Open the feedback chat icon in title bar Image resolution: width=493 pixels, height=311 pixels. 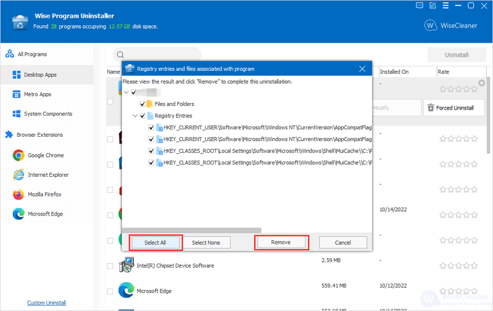[x=420, y=6]
